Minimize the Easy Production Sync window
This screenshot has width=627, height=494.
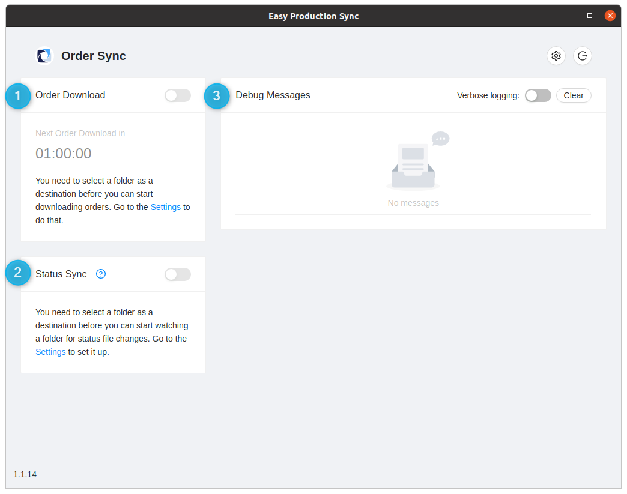coord(569,16)
